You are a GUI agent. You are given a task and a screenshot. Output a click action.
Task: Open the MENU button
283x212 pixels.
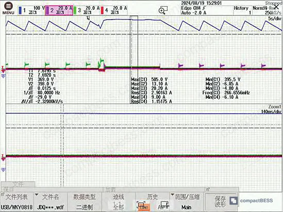[x=8, y=8]
